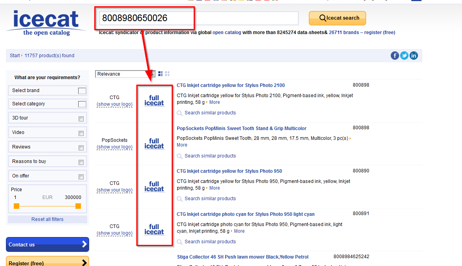Click the maximum price value 300000
The image size is (462, 266).
[x=73, y=197]
